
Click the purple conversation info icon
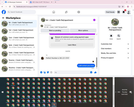click(x=94, y=20)
